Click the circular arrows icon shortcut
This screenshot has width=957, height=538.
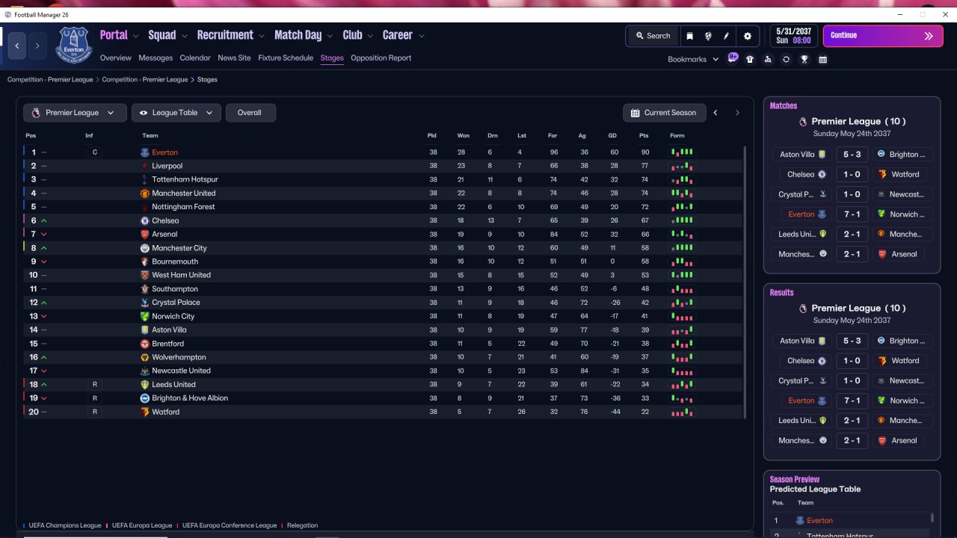[786, 59]
